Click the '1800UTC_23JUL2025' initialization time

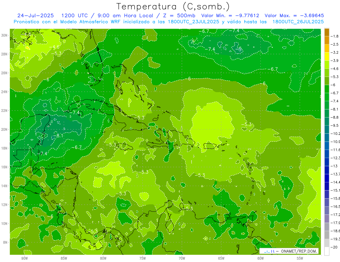pyautogui.click(x=193, y=21)
